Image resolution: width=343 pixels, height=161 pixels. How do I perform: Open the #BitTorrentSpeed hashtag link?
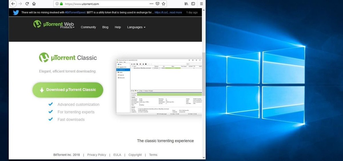pos(75,13)
